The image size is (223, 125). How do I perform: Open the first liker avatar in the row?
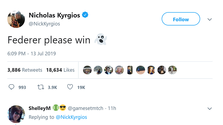(87, 70)
